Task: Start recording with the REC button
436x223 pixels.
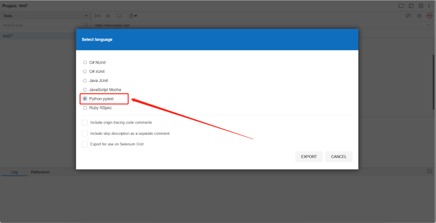Action: point(430,16)
